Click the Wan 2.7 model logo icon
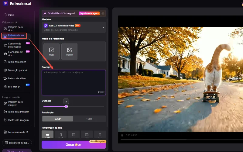Image resolution: width=243 pixels, height=152 pixels. [46, 26]
